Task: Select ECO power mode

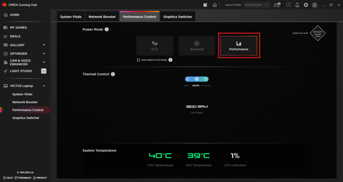Action: click(x=155, y=46)
